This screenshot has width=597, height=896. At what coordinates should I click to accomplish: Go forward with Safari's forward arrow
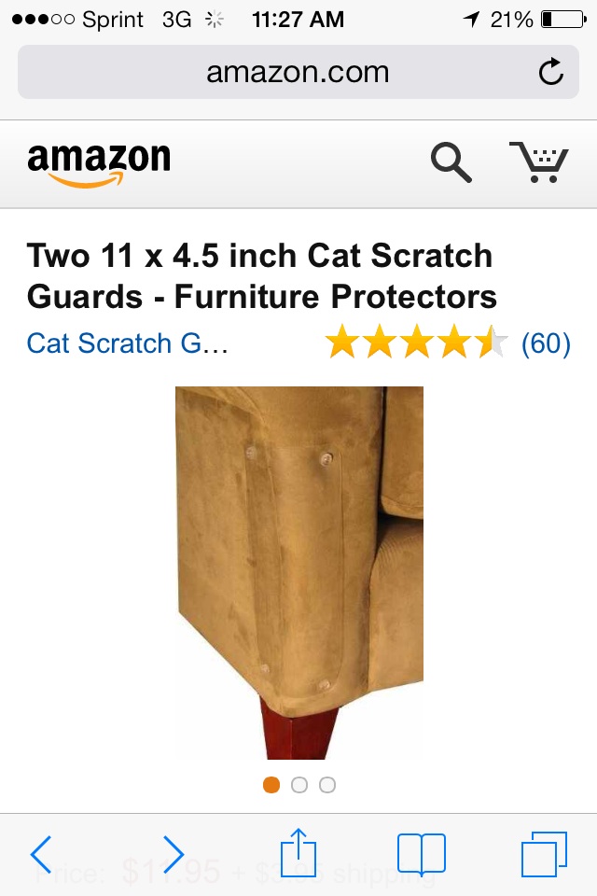(174, 854)
